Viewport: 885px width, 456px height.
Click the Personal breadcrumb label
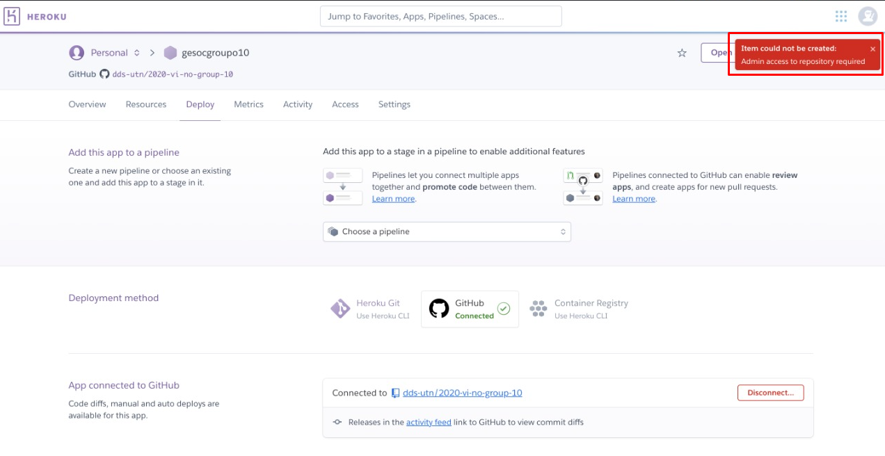109,53
